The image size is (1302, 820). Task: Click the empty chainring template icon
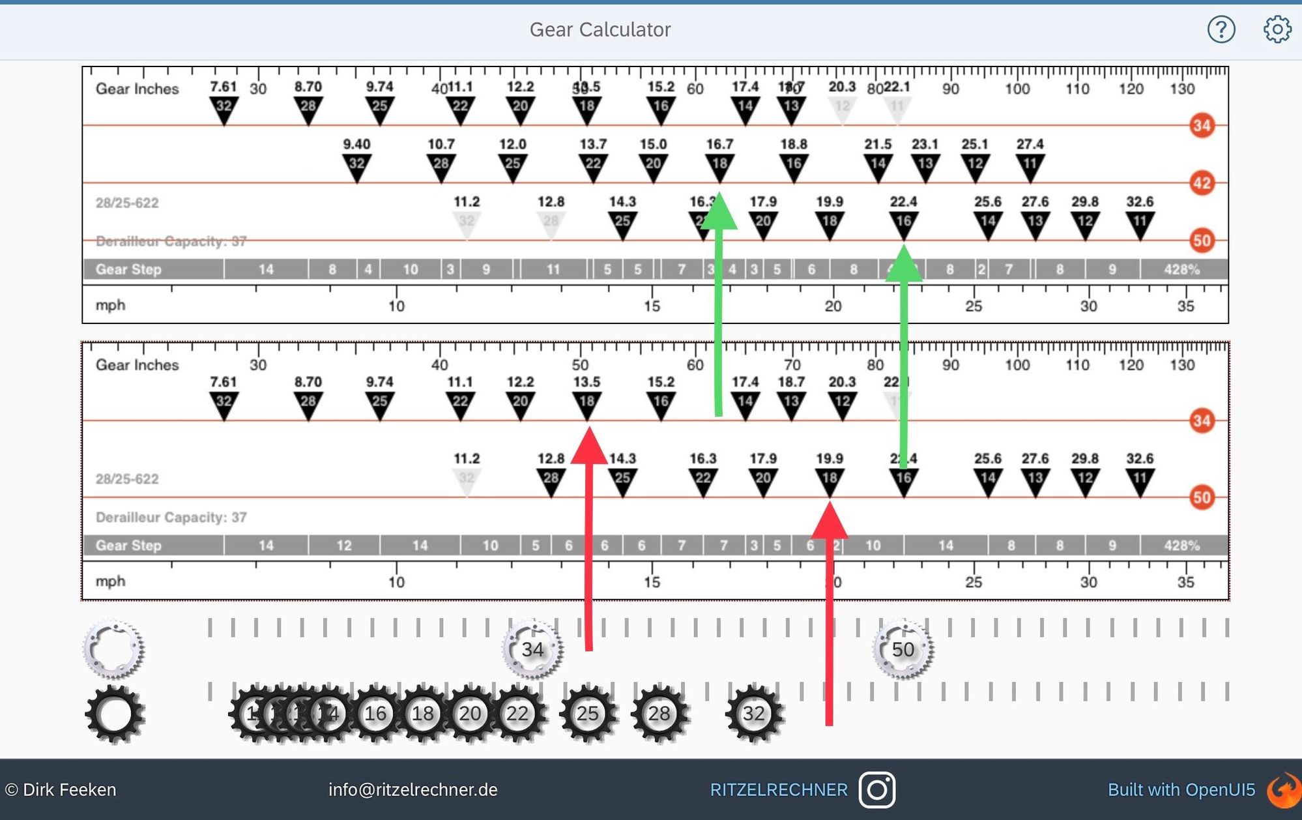coord(114,649)
